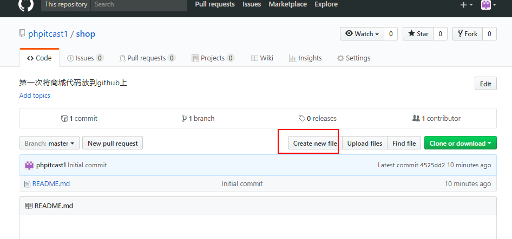
Task: Click the Add topics link
Action: point(35,95)
